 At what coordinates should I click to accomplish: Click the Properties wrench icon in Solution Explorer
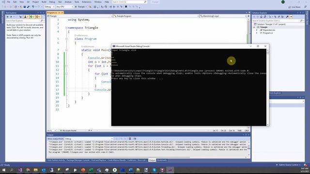click(287, 17)
